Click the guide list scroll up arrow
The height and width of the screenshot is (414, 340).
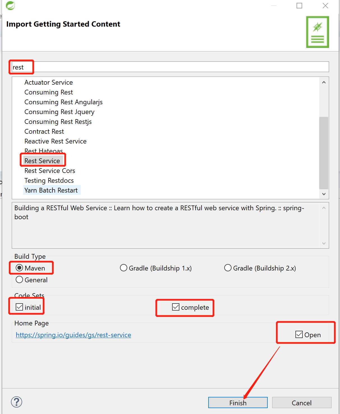[x=324, y=82]
